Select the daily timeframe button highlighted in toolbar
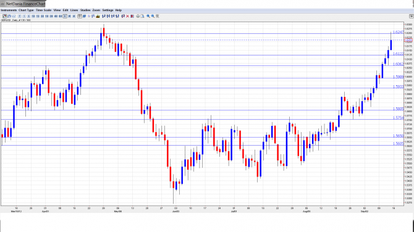Image resolution: width=414 pixels, height=232 pixels. coord(65,16)
